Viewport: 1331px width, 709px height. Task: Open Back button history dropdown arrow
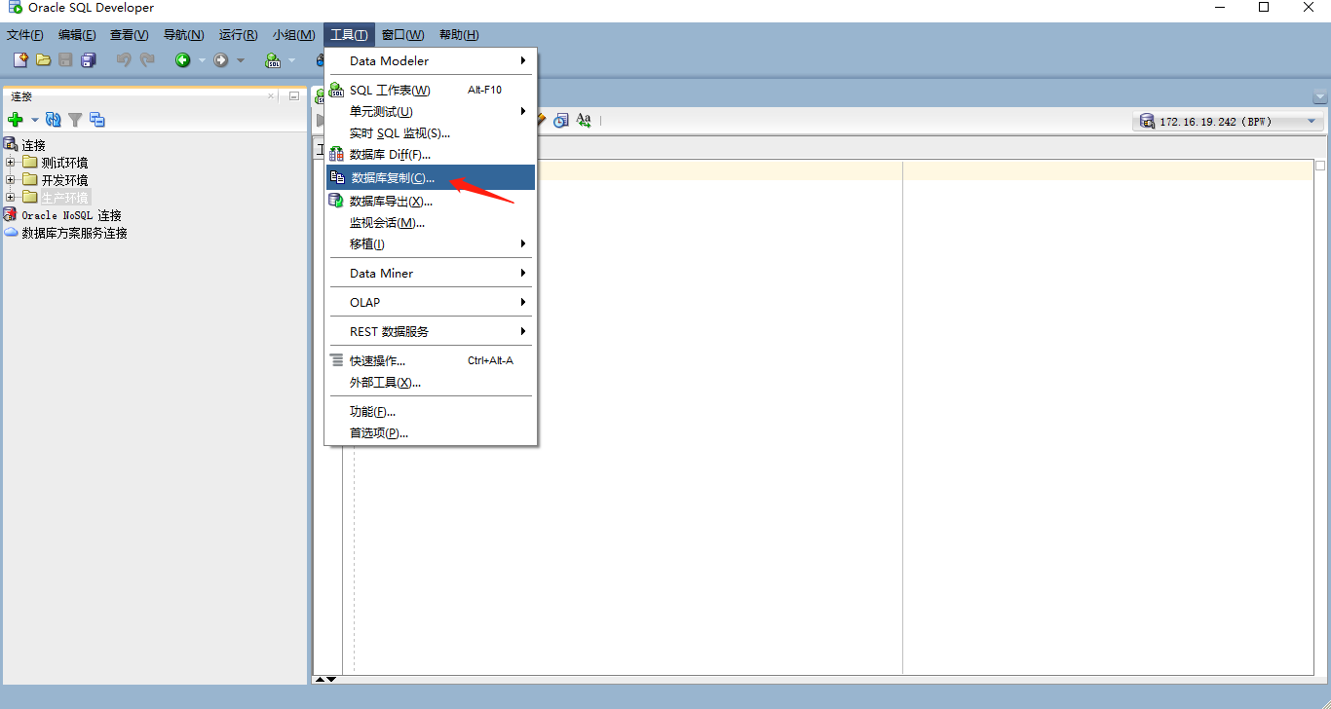click(203, 60)
